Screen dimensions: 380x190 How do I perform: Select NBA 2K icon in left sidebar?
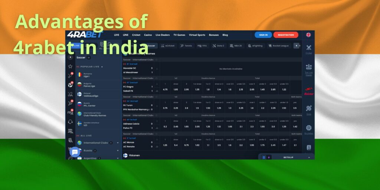pyautogui.click(x=70, y=131)
